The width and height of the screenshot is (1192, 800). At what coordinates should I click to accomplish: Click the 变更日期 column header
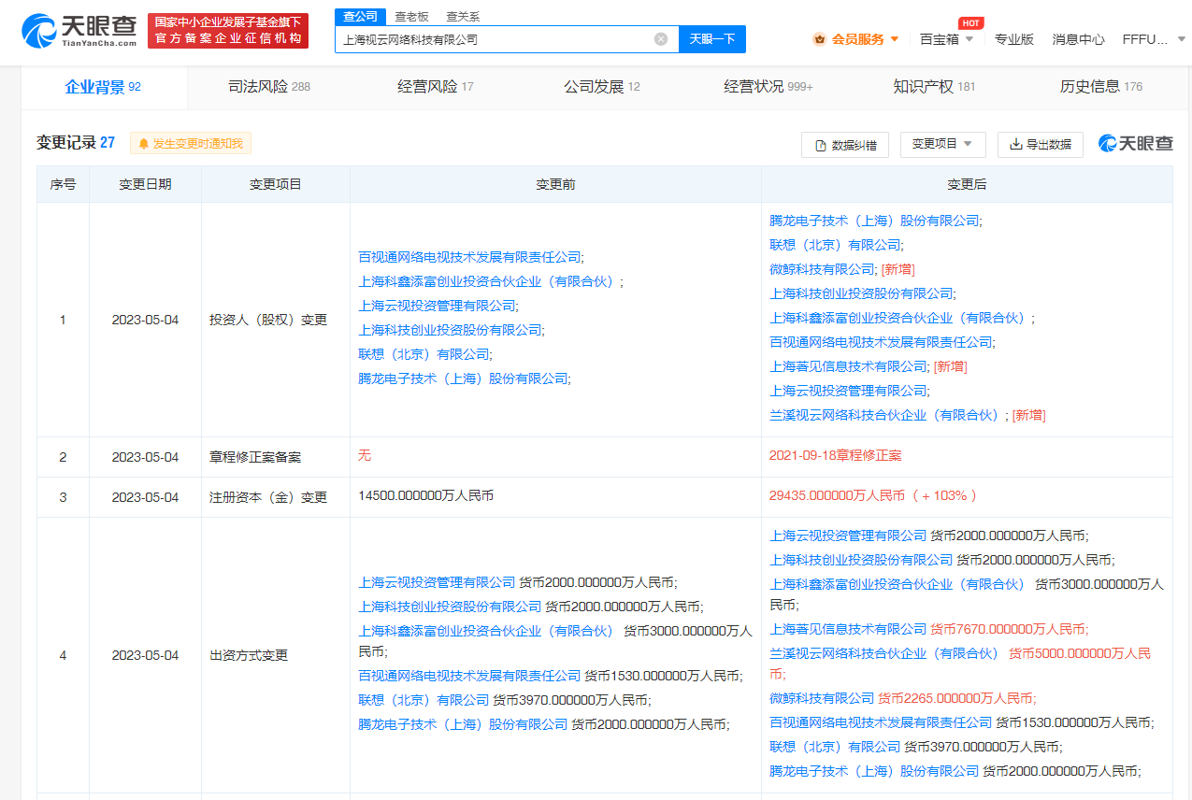pos(145,184)
